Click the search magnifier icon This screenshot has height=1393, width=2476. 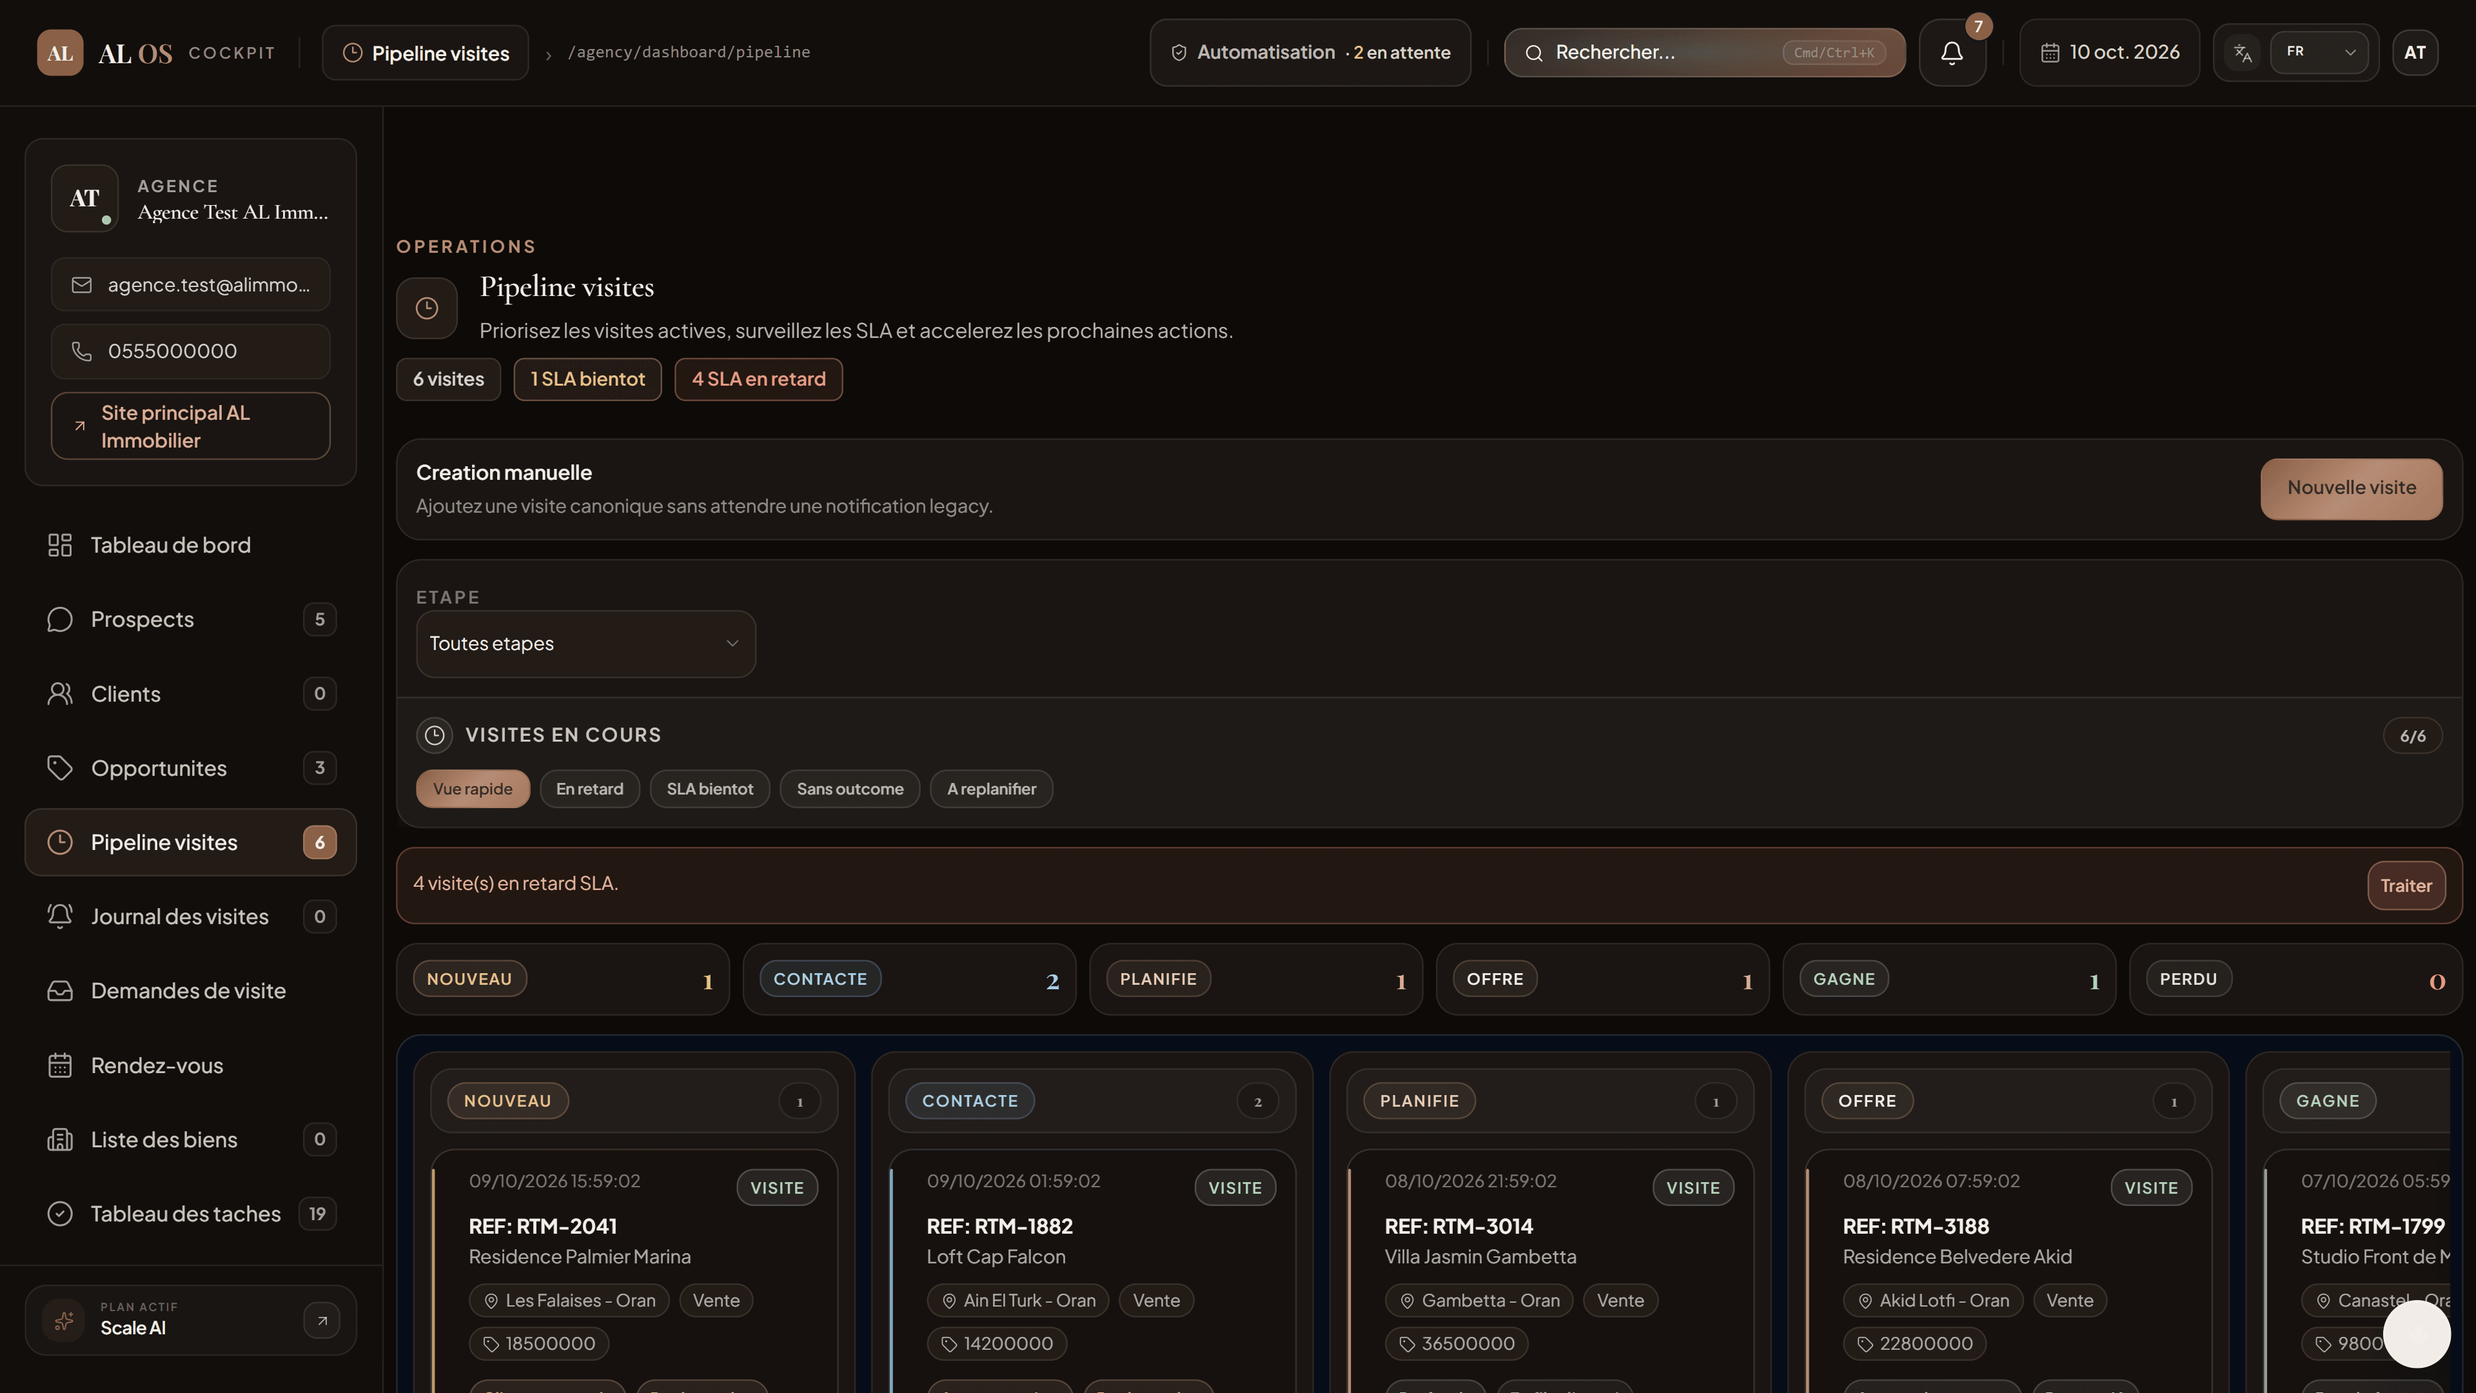pyautogui.click(x=1534, y=53)
